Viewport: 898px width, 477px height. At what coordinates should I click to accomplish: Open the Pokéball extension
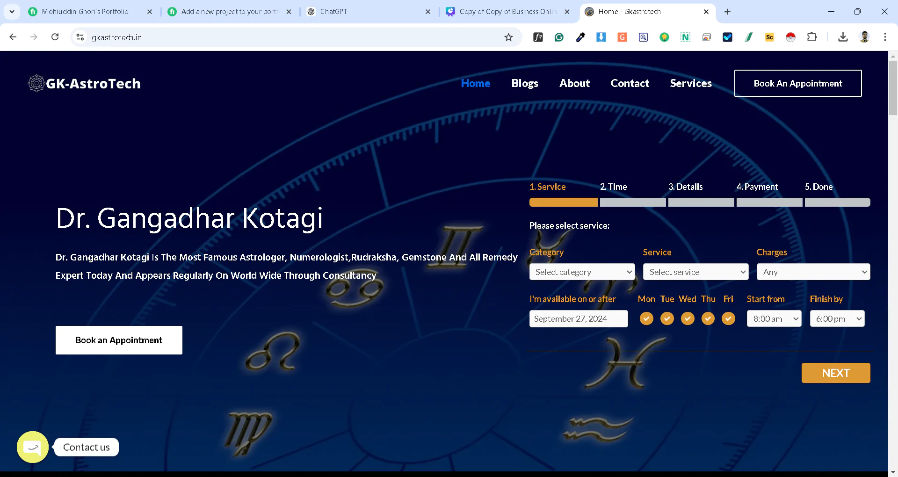pos(790,37)
